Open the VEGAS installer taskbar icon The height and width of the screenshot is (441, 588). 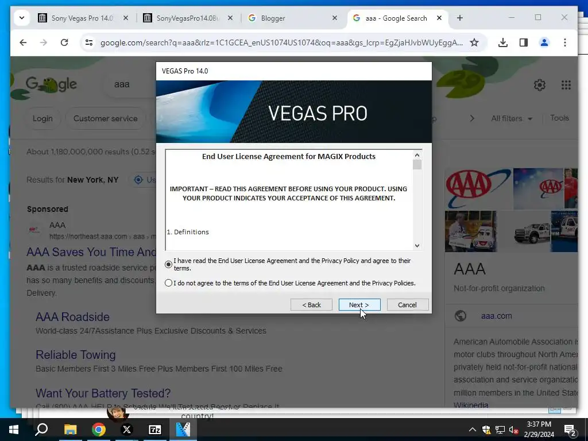[x=183, y=430]
